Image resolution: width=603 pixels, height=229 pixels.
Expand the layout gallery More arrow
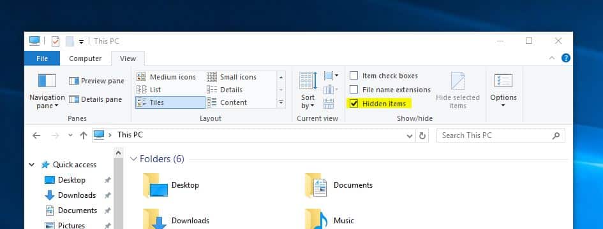281,102
